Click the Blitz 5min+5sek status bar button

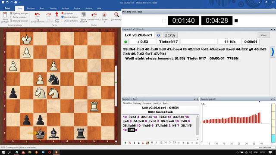[x=265, y=147]
